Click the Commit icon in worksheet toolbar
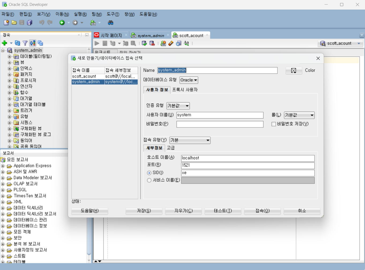The image size is (365, 270). pyautogui.click(x=144, y=43)
